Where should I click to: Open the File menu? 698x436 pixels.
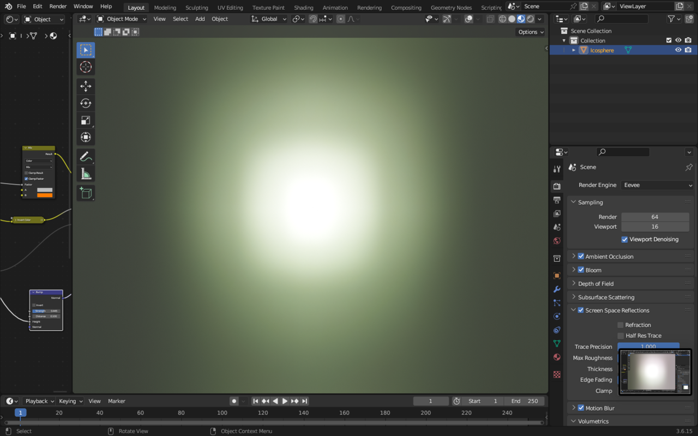click(x=21, y=7)
